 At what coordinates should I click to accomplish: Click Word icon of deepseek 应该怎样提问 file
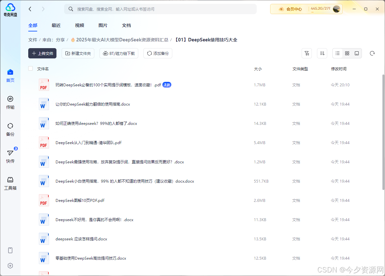point(44,239)
